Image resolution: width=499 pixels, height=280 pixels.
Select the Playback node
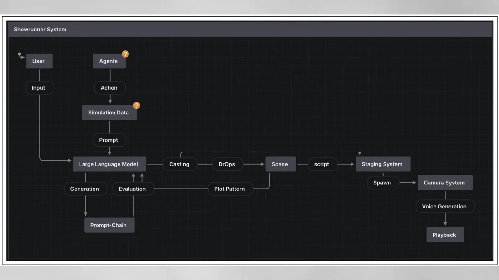[x=445, y=235]
